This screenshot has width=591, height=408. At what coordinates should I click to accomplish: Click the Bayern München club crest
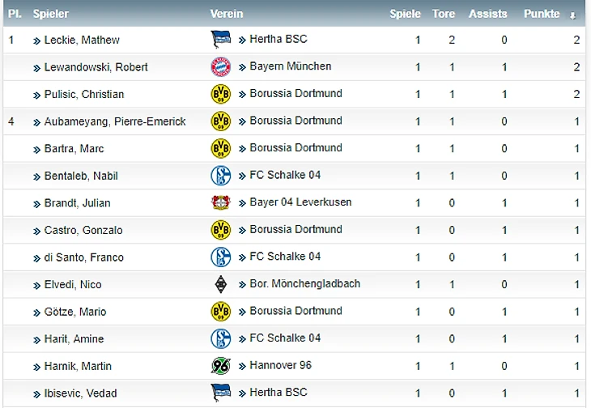pyautogui.click(x=220, y=66)
